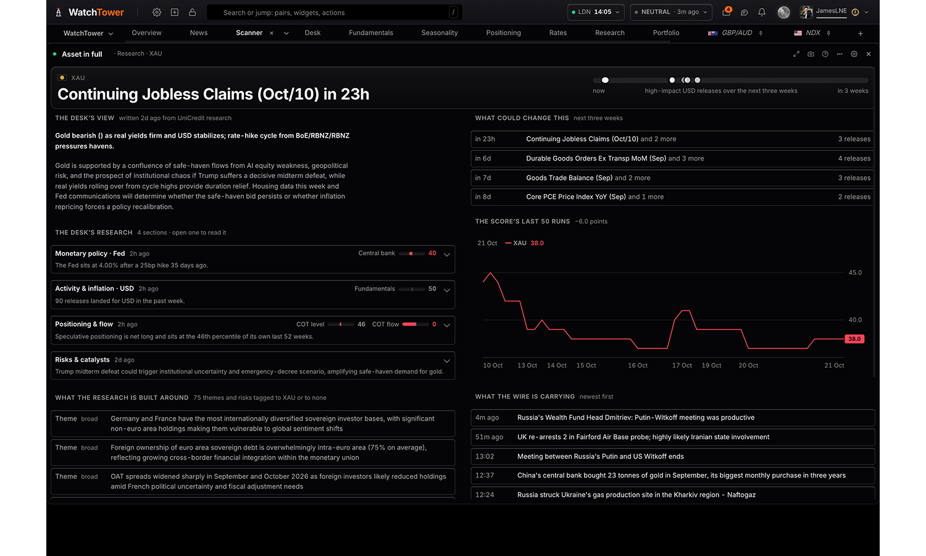Click the 'now' marker on the release timeline

[605, 80]
